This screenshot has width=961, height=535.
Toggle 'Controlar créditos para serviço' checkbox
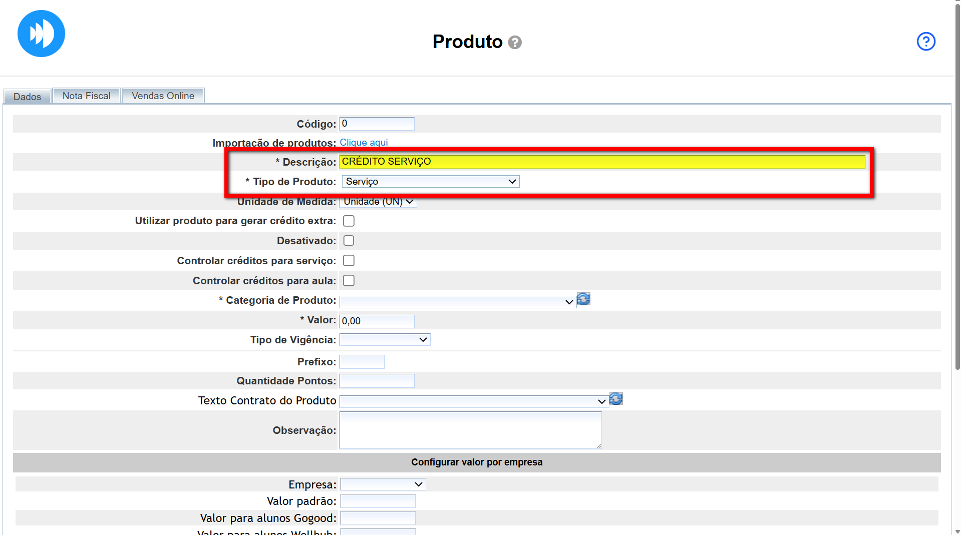349,261
